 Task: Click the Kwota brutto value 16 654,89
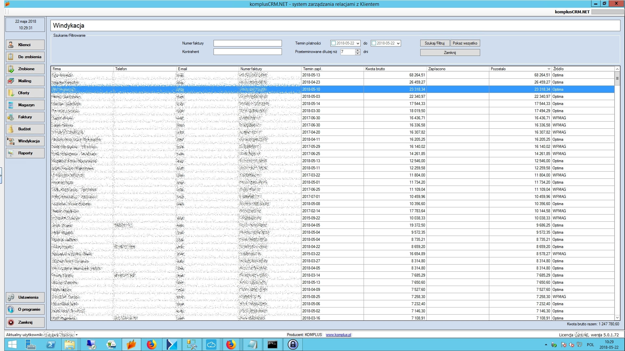coord(395,254)
